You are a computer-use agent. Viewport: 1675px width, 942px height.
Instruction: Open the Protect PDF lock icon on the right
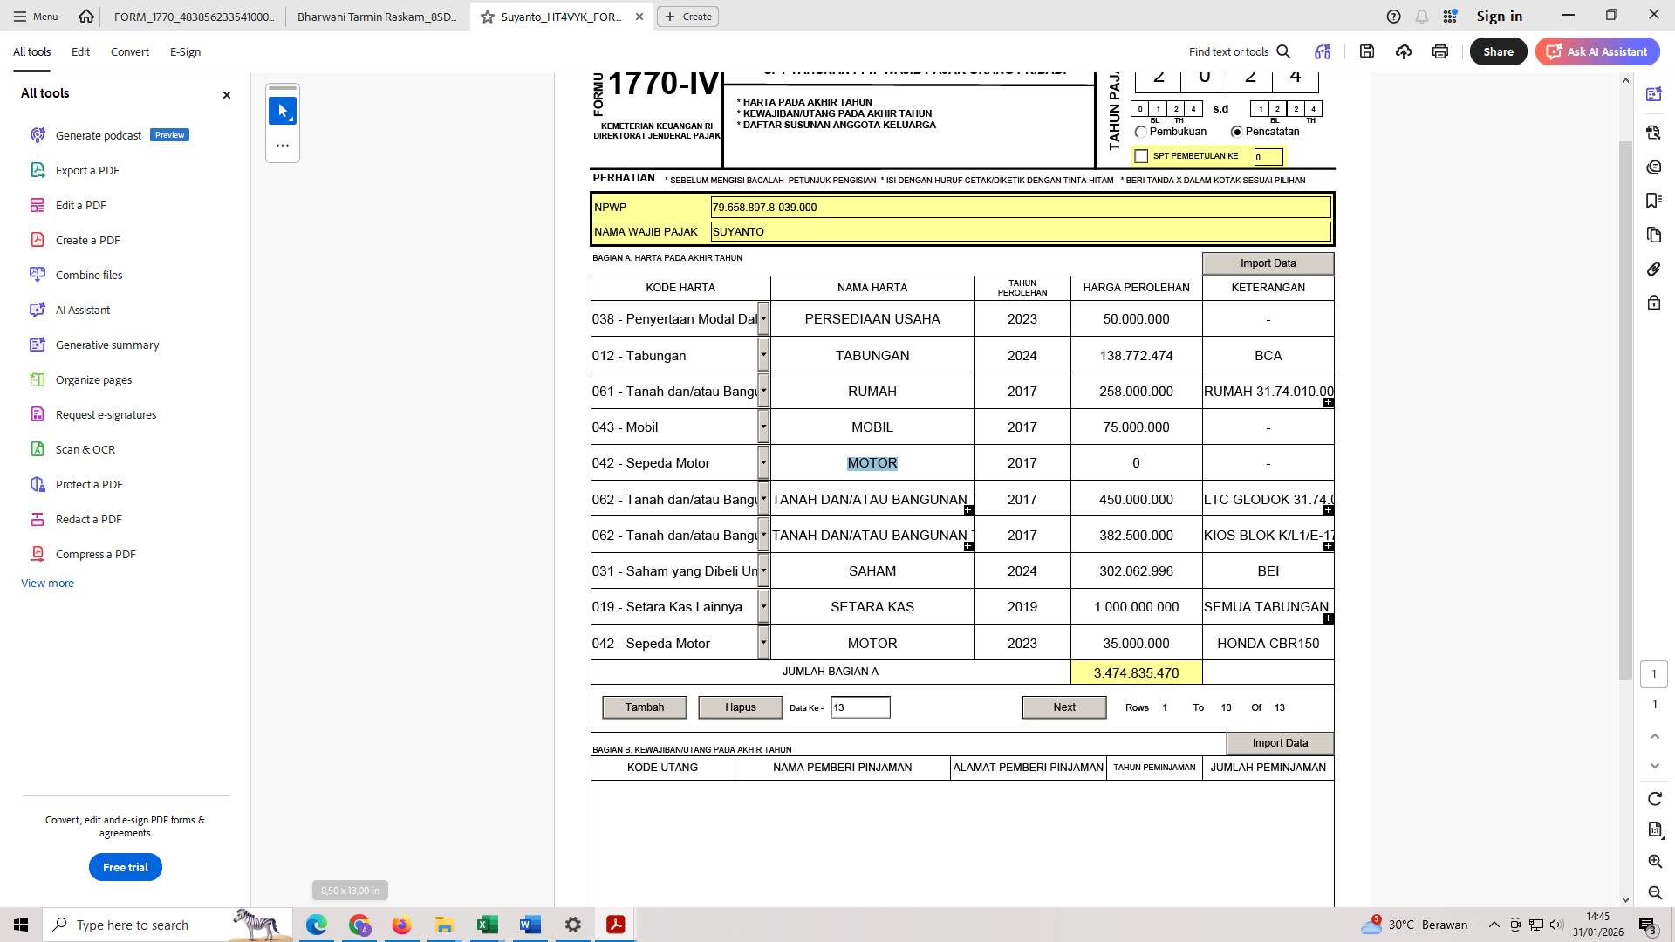(x=1654, y=303)
